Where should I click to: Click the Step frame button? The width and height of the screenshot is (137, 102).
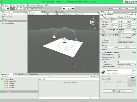(x=73, y=8)
